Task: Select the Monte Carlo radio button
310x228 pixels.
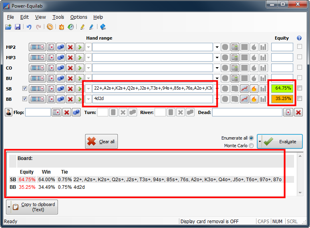Action: pos(251,146)
